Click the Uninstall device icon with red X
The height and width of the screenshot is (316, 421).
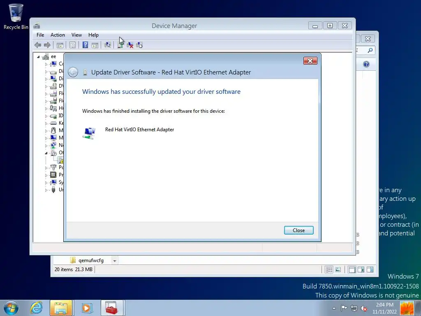click(130, 45)
